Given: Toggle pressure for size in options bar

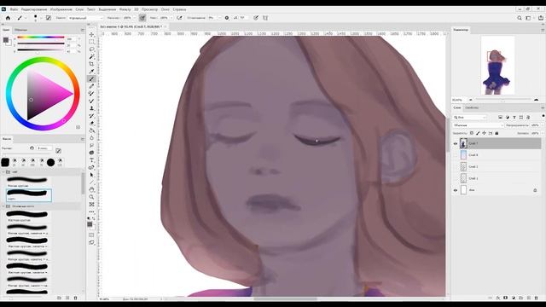Looking at the screenshot, I should (256, 18).
